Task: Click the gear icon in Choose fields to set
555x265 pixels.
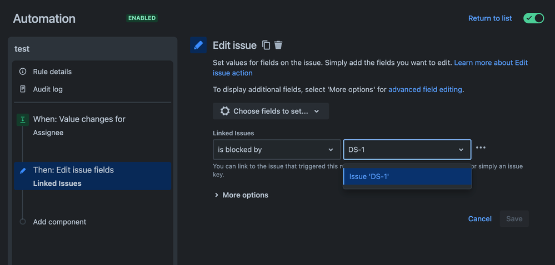Action: click(225, 111)
